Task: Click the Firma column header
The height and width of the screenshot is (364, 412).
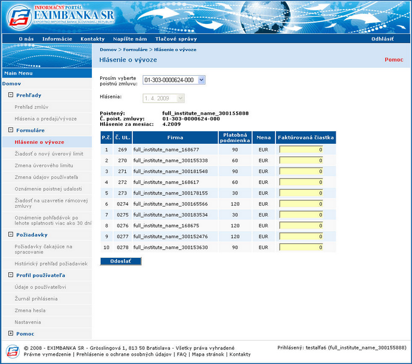Action: tap(175, 138)
